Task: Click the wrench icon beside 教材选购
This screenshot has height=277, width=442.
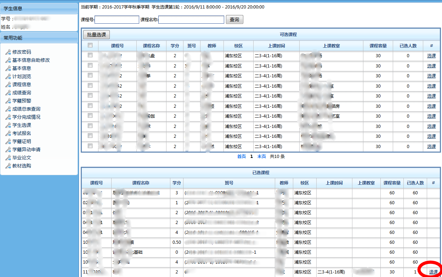Action: (8, 166)
